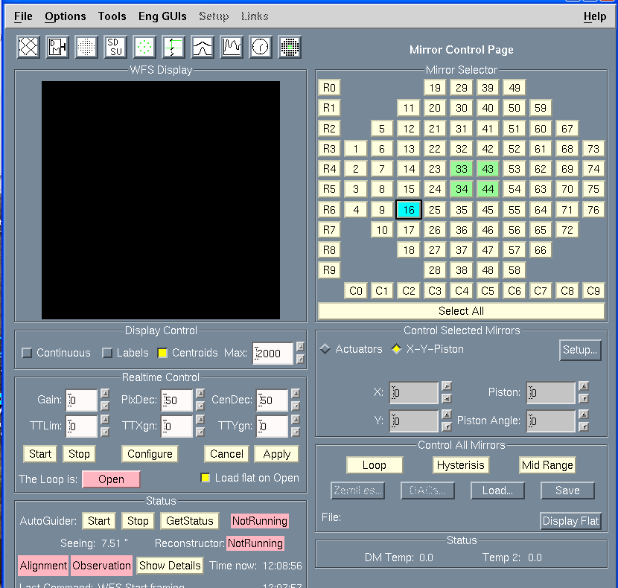This screenshot has width=618, height=588.
Task: Click the hexagonal mesh pattern toolbar icon
Action: [x=28, y=48]
